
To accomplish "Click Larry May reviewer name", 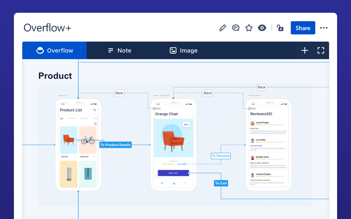I will click(x=261, y=140).
